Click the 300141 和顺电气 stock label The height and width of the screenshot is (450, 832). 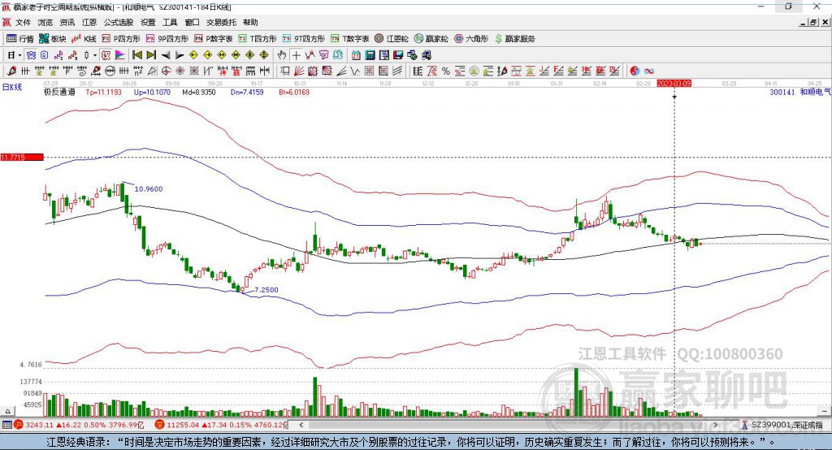[x=800, y=93]
